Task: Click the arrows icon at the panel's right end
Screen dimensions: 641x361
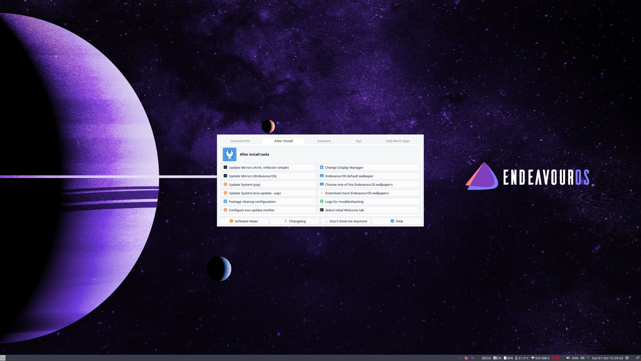Action: [x=637, y=358]
